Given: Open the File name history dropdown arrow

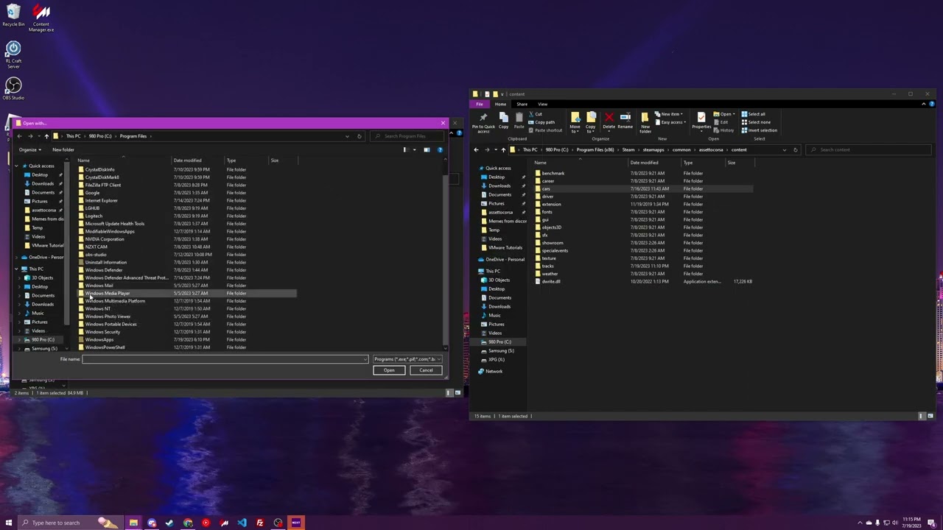Looking at the screenshot, I should [365, 359].
